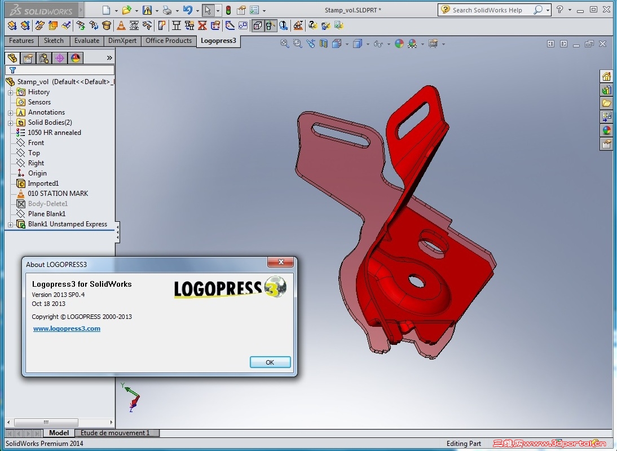Open the Hide/Show Items glasses dropdown

(389, 44)
